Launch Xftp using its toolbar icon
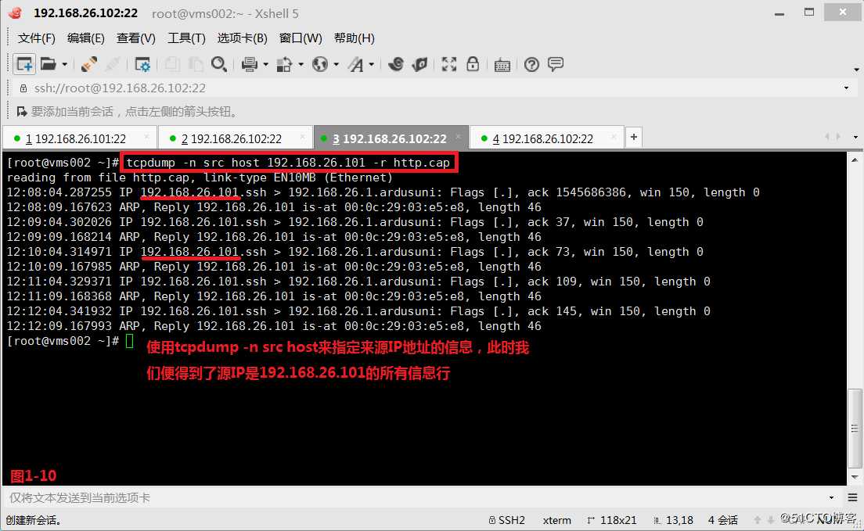 (x=396, y=64)
